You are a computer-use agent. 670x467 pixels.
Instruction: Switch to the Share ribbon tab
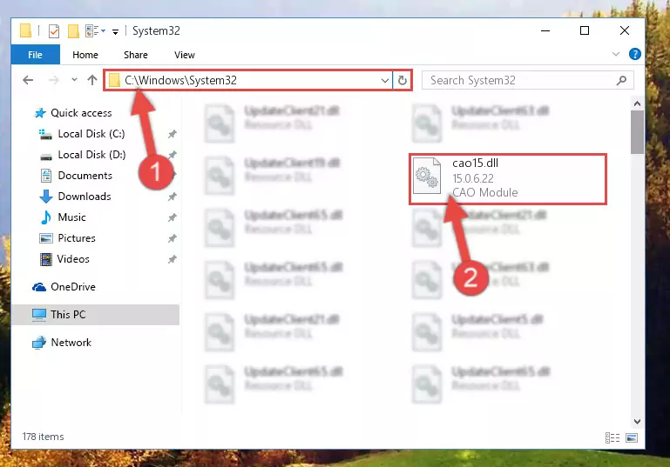(135, 55)
